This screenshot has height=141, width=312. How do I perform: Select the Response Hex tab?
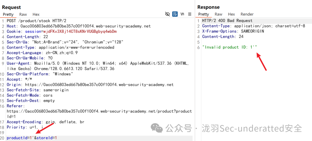coord(231,14)
